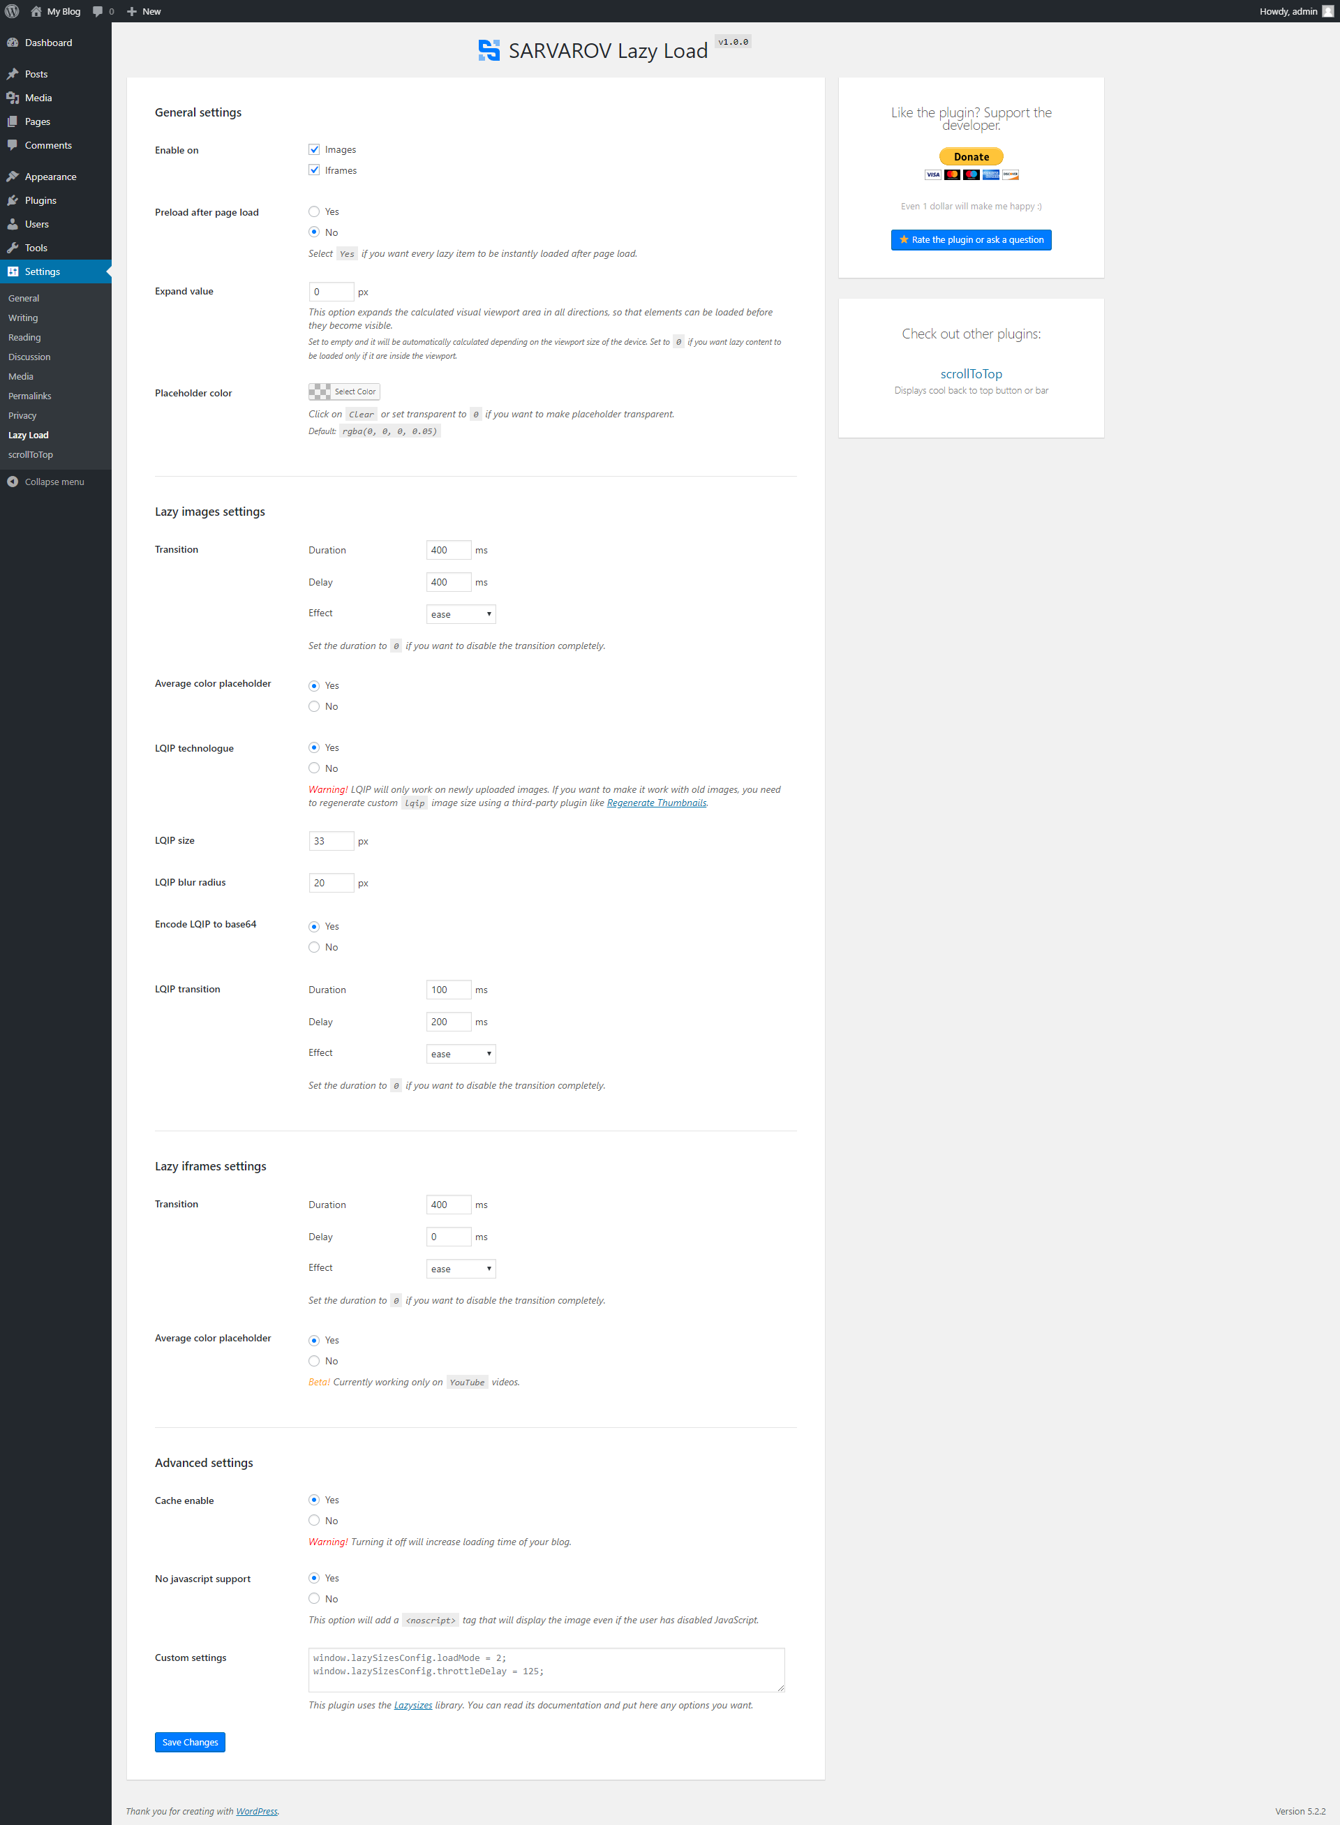Viewport: 1340px width, 1825px height.
Task: Open the scrollToTop submenu item
Action: pyautogui.click(x=30, y=455)
